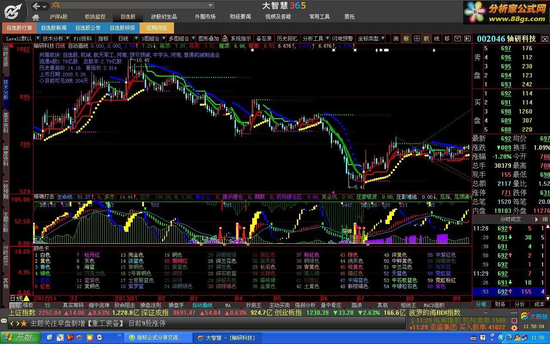The height and width of the screenshot is (344, 550).
Task: Open the 外围市场 menu
Action: click(205, 16)
